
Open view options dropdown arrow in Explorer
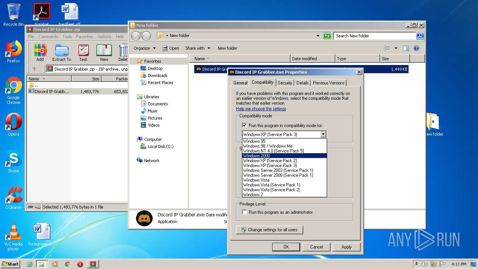click(x=396, y=48)
